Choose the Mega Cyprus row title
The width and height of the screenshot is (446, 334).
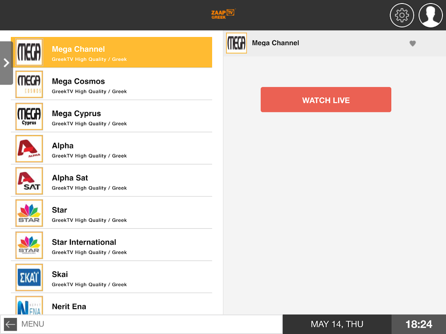click(76, 114)
